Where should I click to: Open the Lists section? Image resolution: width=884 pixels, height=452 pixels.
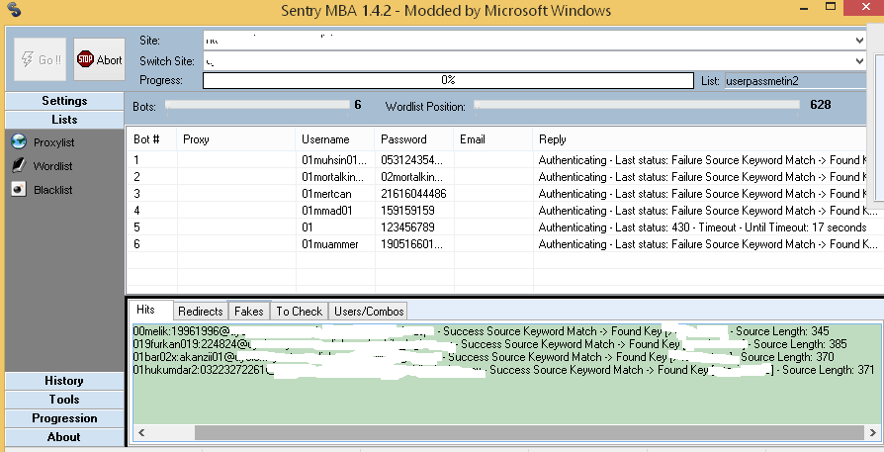(x=64, y=120)
